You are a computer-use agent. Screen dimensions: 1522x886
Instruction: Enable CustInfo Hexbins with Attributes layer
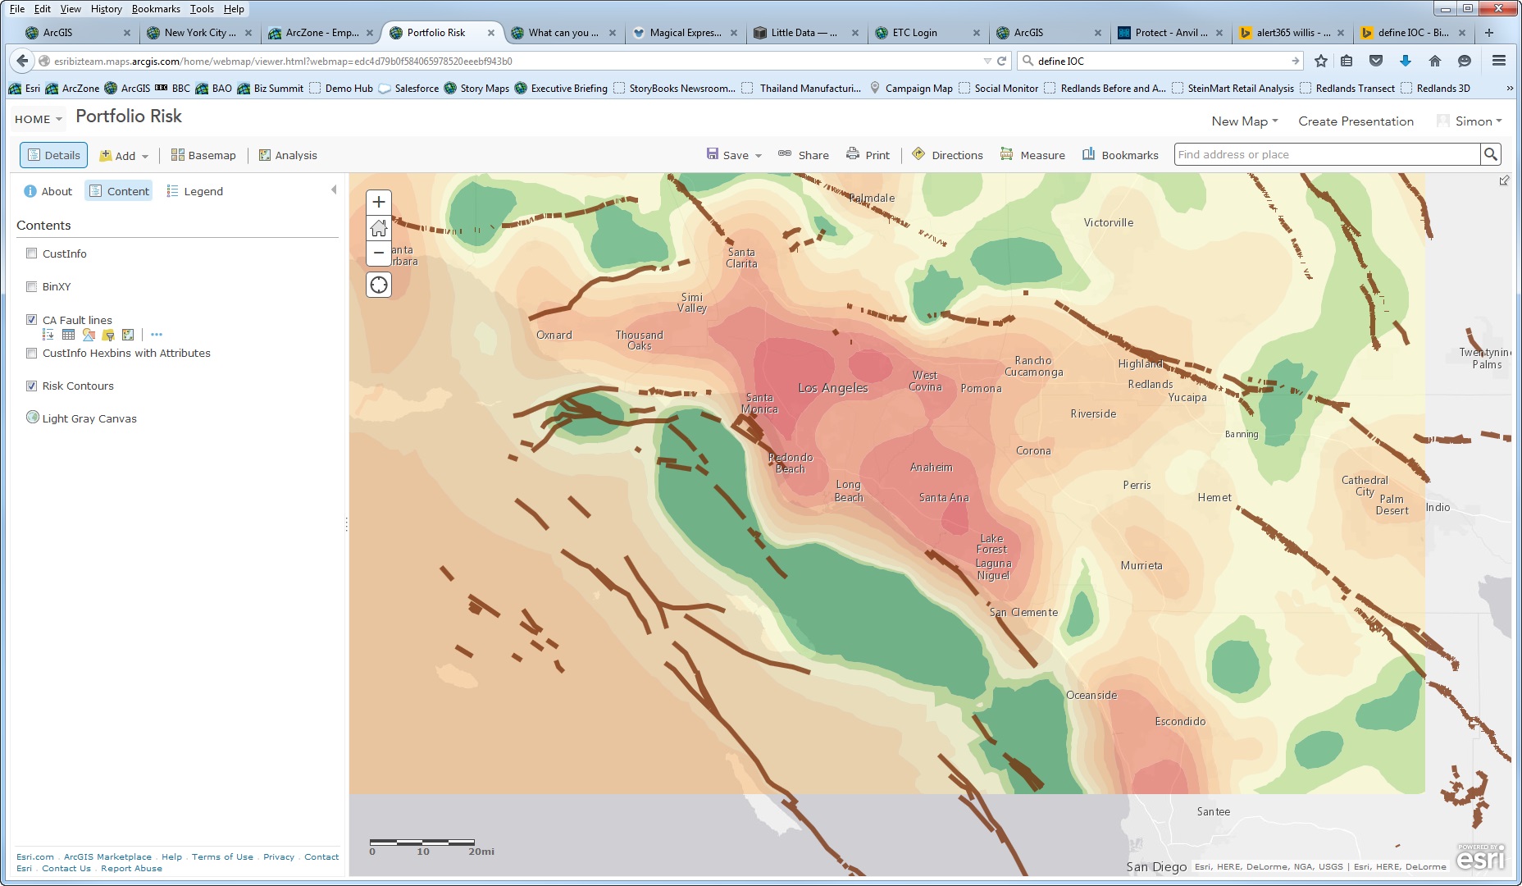pyautogui.click(x=32, y=353)
